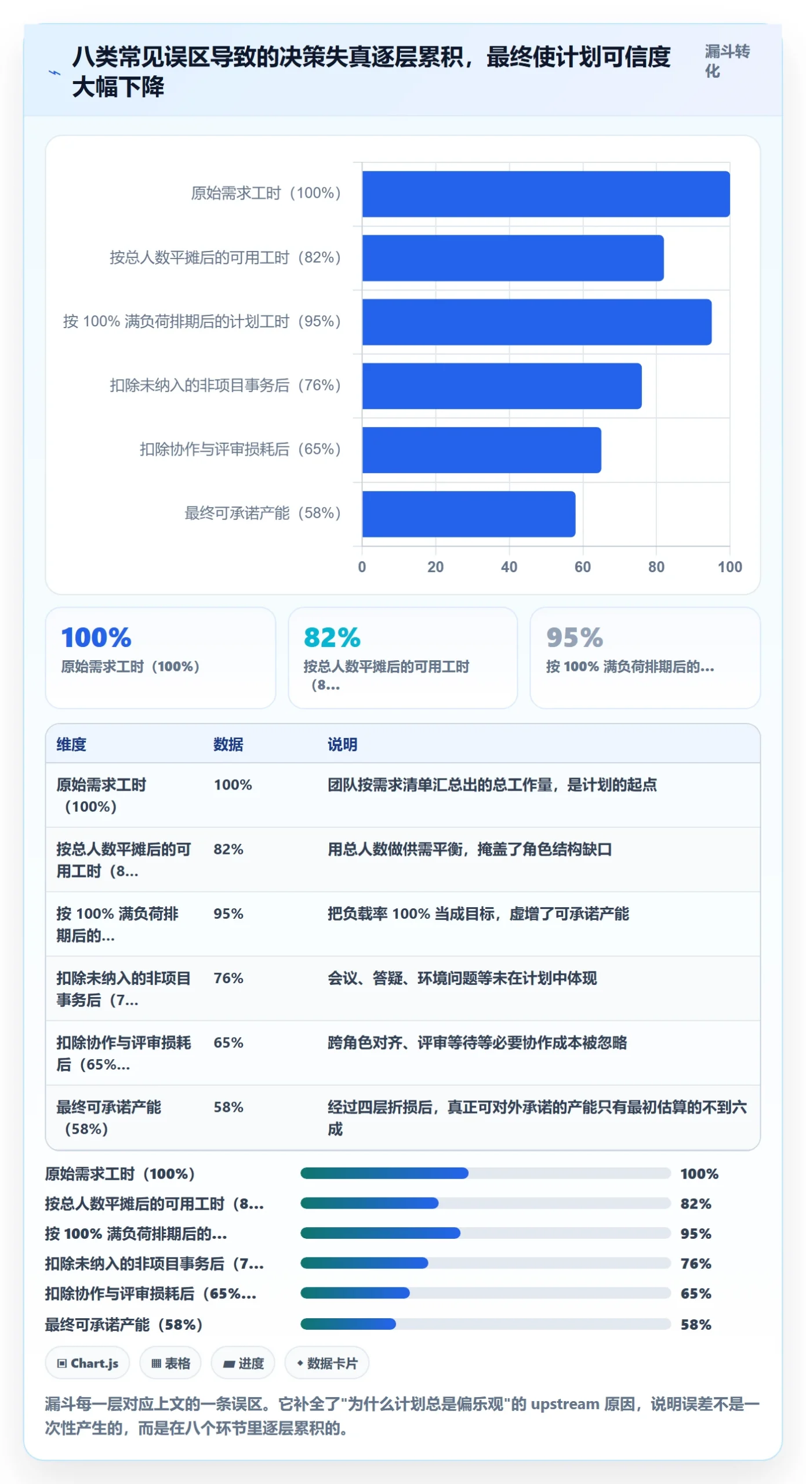Click the 76% bar in the chart

point(502,386)
